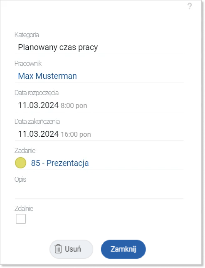Enable the Zdalnie checkbox
This screenshot has height=268, width=205.
[21, 218]
